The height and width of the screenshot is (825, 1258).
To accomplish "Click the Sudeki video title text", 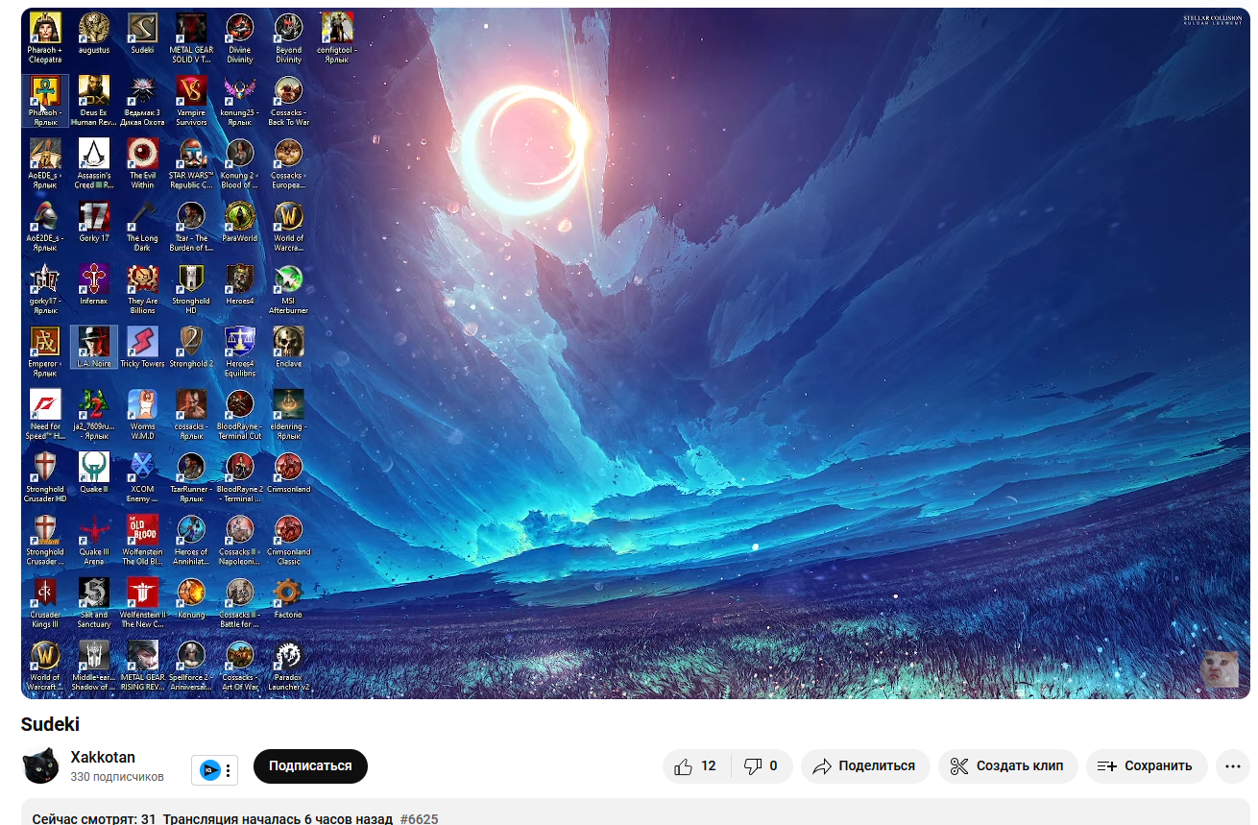I will coord(50,725).
